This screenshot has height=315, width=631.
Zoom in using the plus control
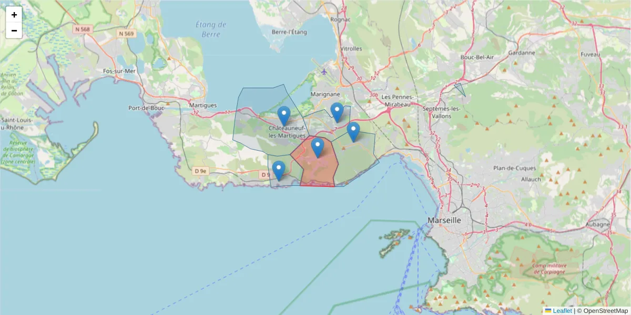coord(14,15)
